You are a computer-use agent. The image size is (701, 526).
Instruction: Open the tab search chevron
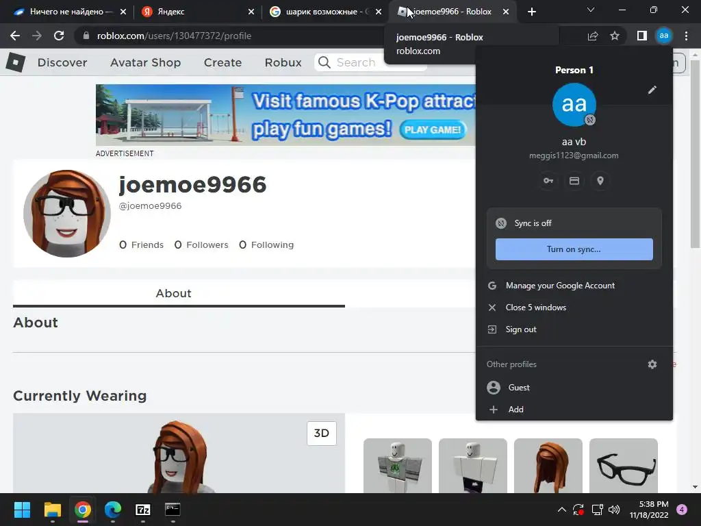(x=591, y=10)
